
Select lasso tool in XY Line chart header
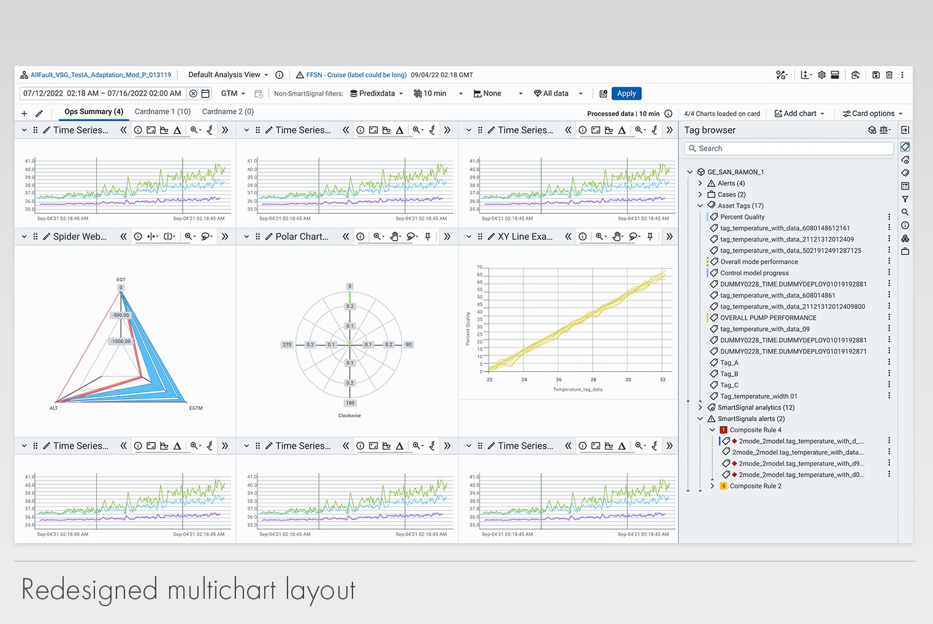pos(635,237)
